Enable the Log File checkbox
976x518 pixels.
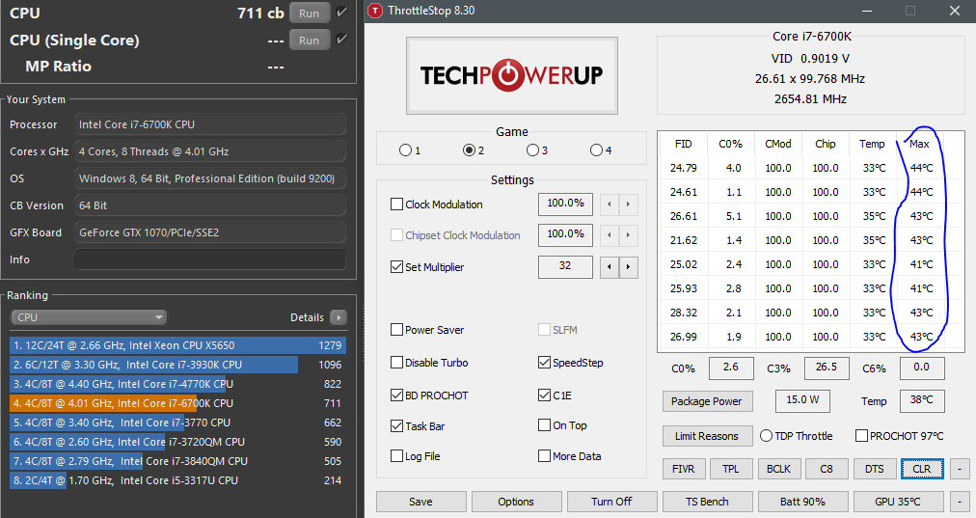tap(396, 455)
